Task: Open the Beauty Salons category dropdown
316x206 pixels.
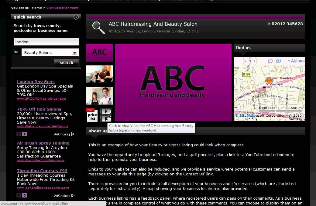Action: point(74,53)
